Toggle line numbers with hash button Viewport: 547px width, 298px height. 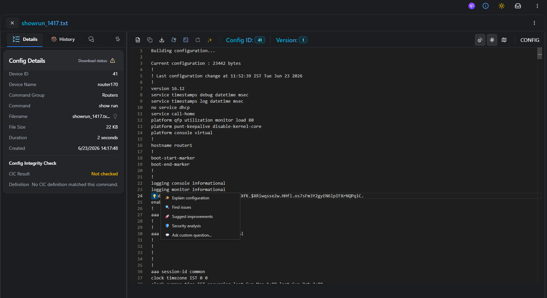click(x=492, y=40)
